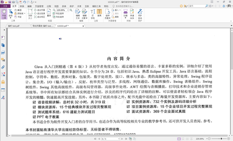Open the Attachments paperclip panel
This screenshot has height=141, width=233.
[x=3, y=67]
